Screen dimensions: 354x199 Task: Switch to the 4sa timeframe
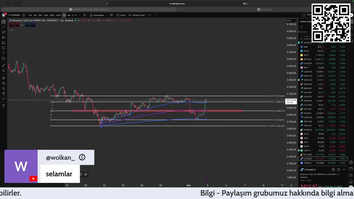coord(69,15)
